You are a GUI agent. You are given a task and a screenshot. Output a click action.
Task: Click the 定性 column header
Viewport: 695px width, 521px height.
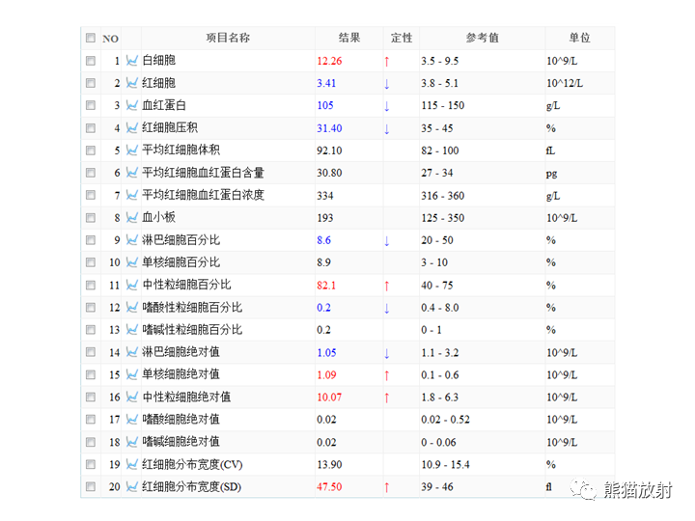[x=402, y=38]
